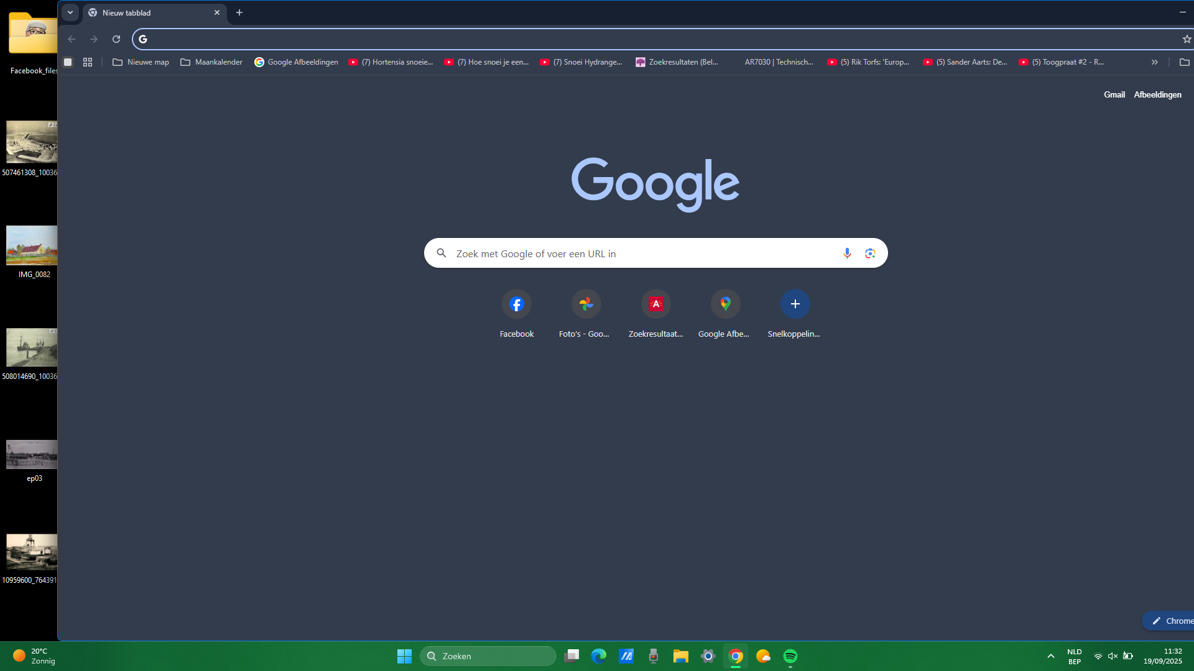Viewport: 1194px width, 671px height.
Task: Toggle the speaker volume tray icon
Action: 1113,656
